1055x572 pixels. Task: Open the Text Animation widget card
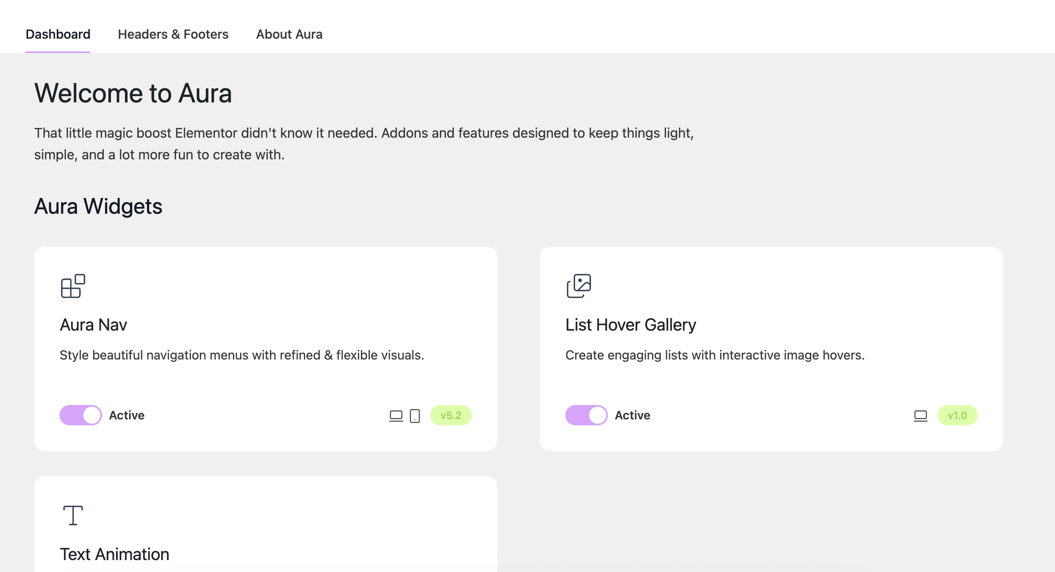coord(266,527)
